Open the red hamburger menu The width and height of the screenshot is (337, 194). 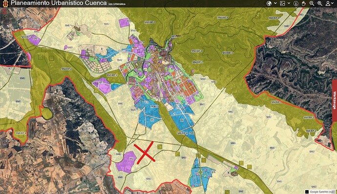coord(4,11)
